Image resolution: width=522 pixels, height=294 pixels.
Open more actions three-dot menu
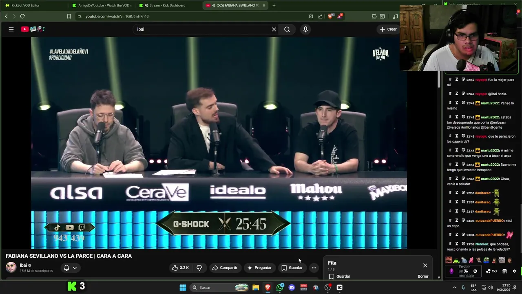coord(314,268)
